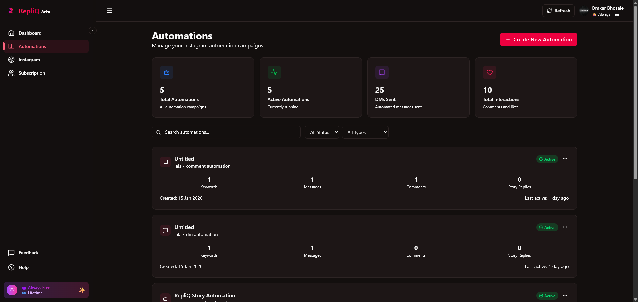
Task: Go to the Subscription page
Action: [32, 73]
